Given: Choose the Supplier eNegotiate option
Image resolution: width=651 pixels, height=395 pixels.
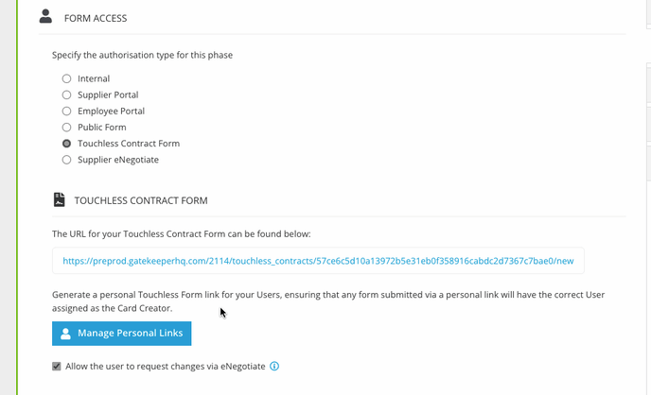Looking at the screenshot, I should coord(66,159).
